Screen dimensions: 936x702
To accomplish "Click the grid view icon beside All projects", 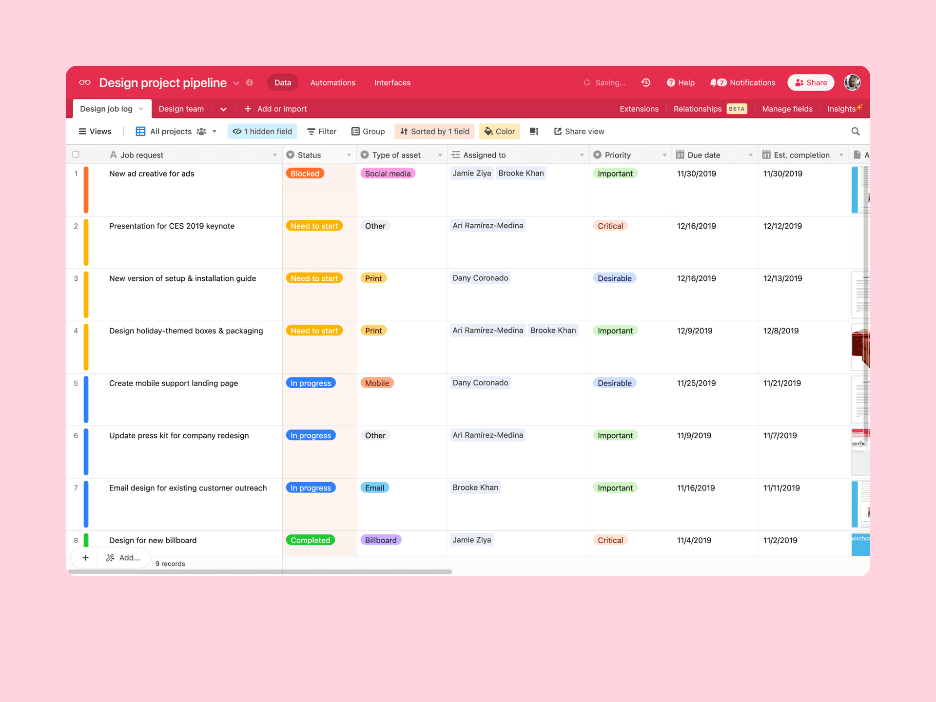I will click(140, 131).
